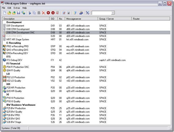Click the Copy toolbar icon
This screenshot has height=132, width=174.
click(x=34, y=13)
